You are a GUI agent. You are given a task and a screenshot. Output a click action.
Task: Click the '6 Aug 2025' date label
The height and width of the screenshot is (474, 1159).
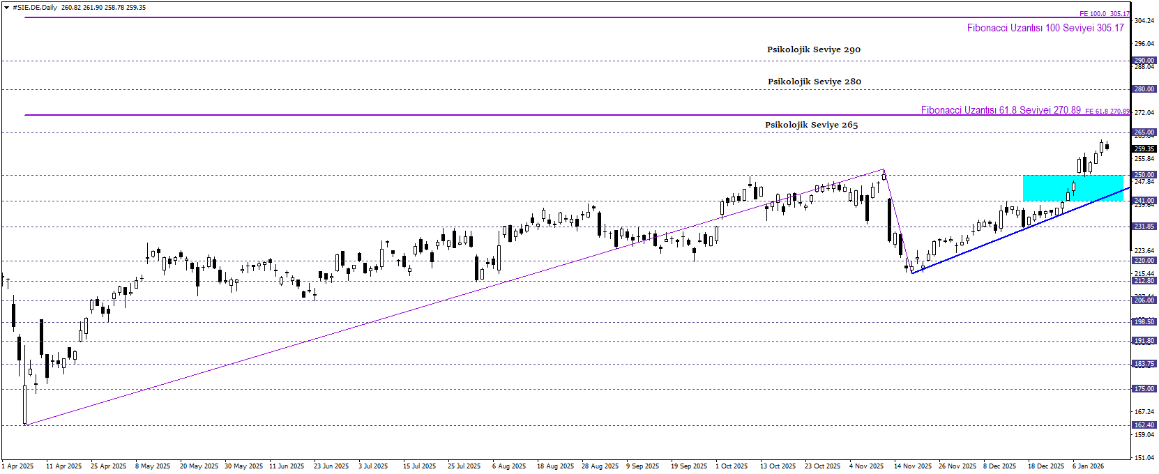509,466
